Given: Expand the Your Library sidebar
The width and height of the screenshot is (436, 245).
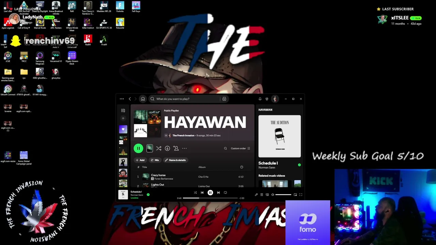Looking at the screenshot, I should [123, 111].
